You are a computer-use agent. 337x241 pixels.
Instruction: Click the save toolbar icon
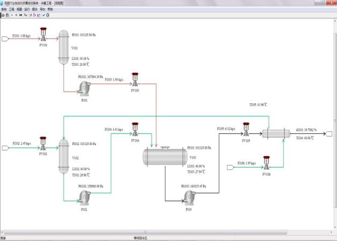click(7, 15)
